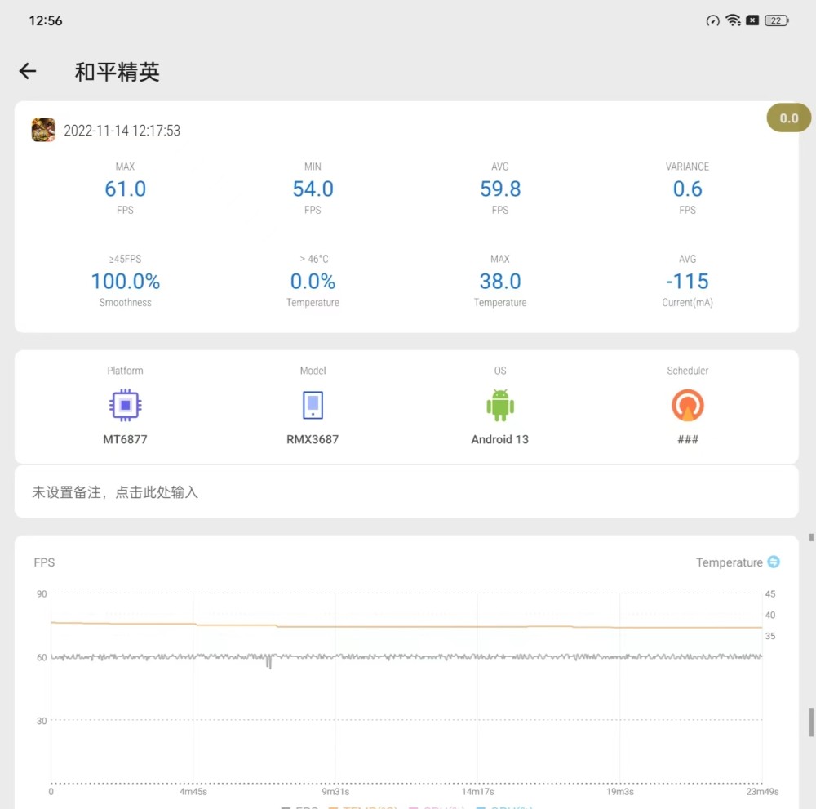Tap the Android 13 OS label
The image size is (816, 809).
point(500,439)
